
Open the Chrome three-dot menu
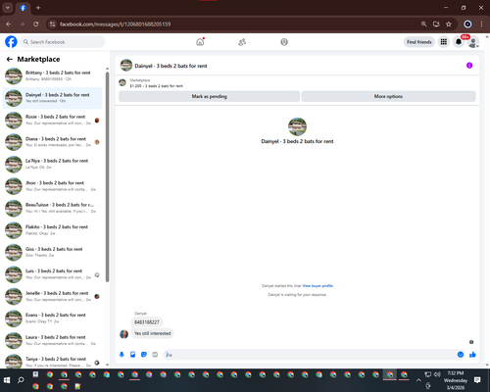481,24
